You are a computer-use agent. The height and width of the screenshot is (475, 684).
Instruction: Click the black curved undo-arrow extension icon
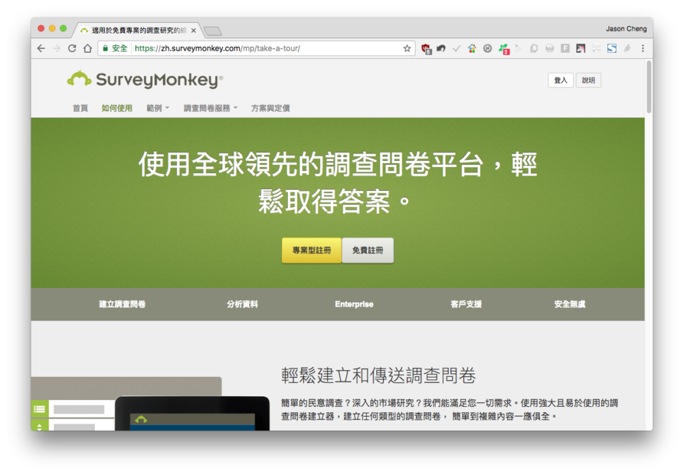pos(441,48)
